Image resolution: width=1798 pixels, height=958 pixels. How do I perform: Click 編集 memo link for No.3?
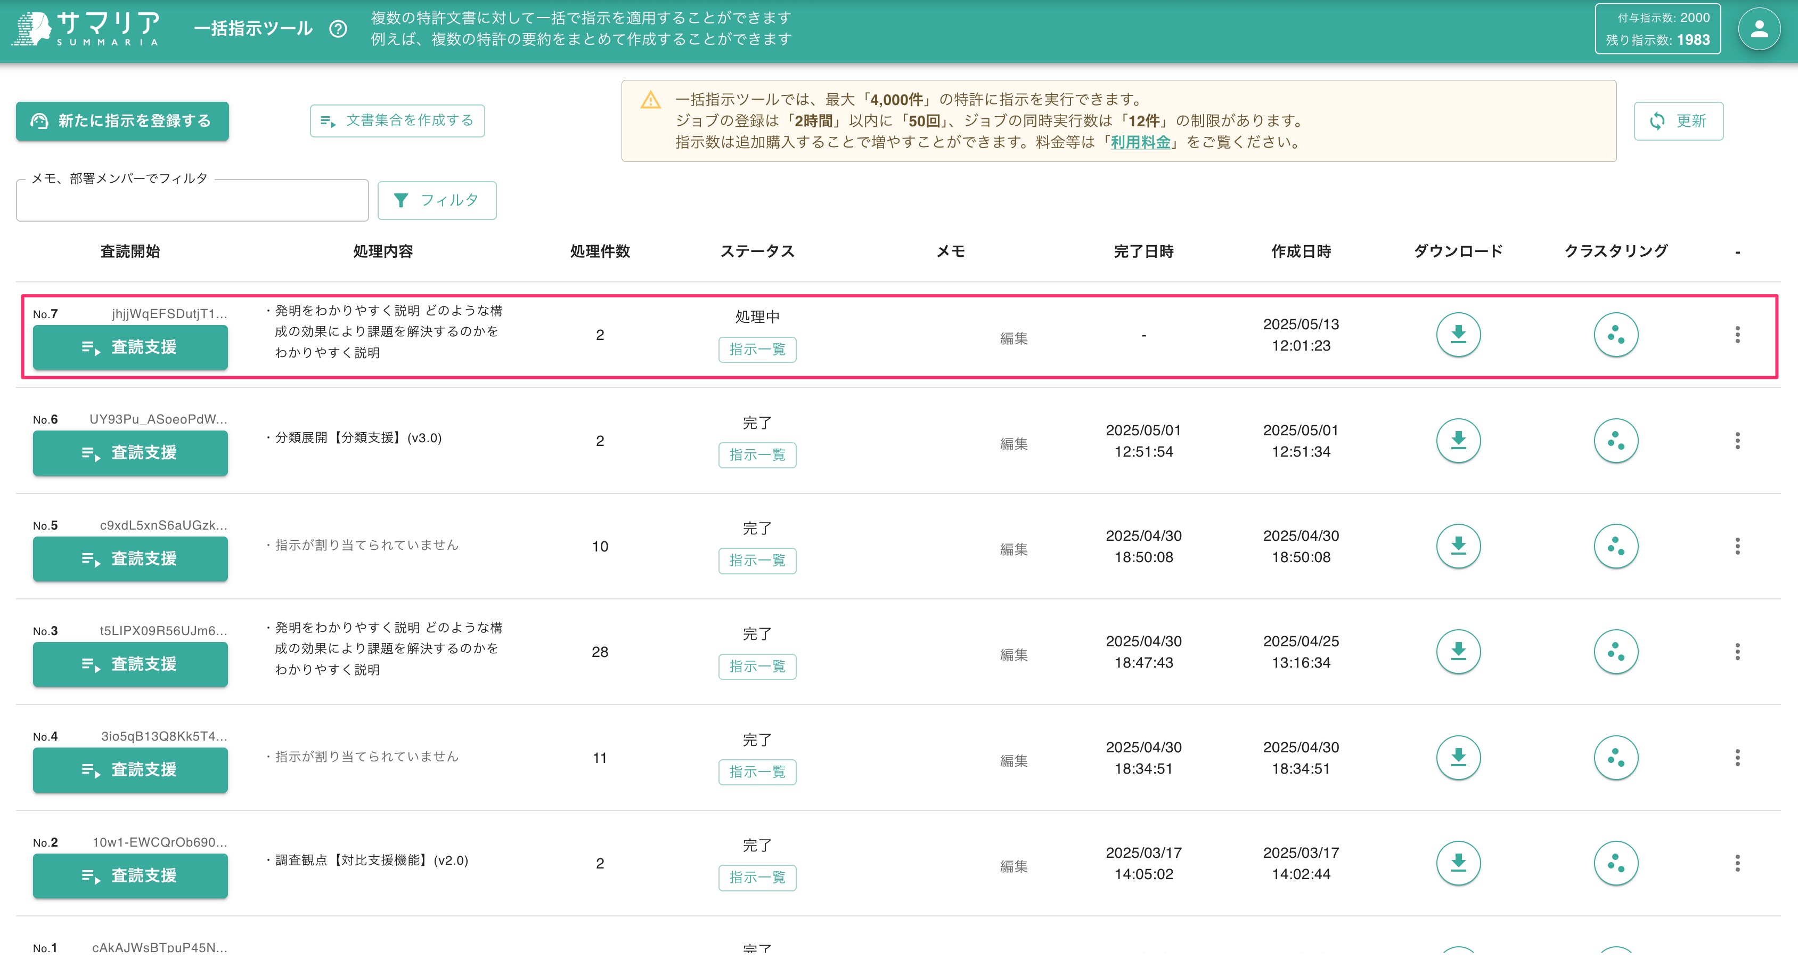tap(1013, 655)
